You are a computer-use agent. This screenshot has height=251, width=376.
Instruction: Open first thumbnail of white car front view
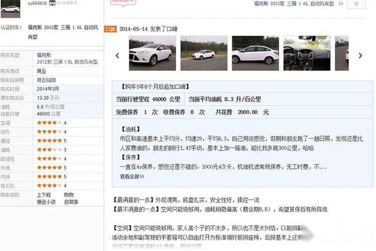click(x=152, y=53)
